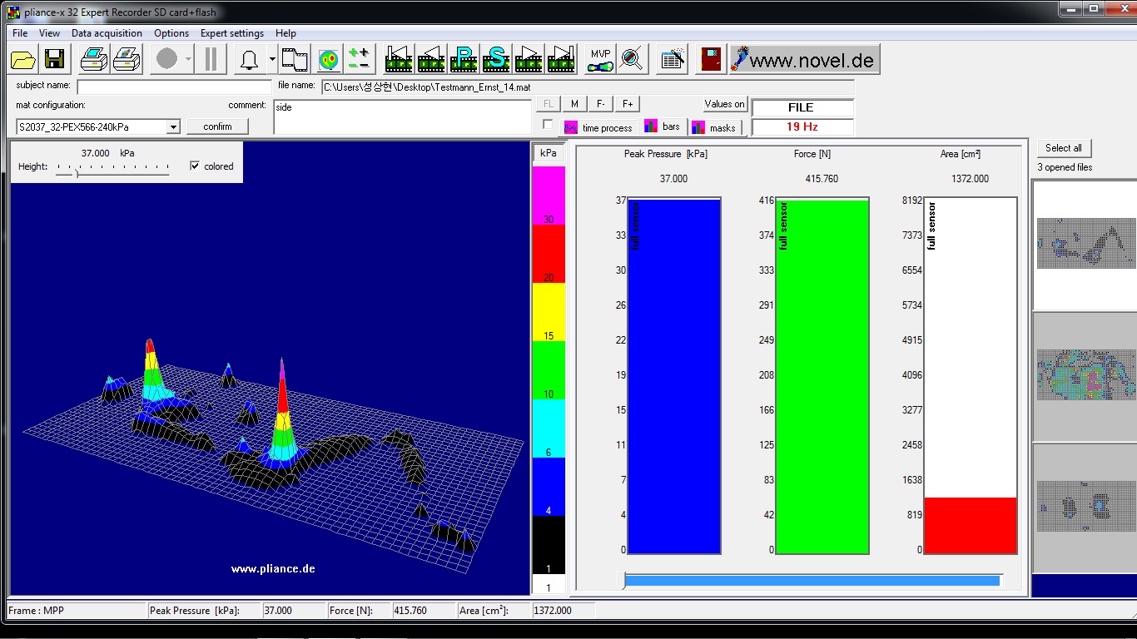Open the Options menu
The width and height of the screenshot is (1137, 639).
[x=171, y=33]
